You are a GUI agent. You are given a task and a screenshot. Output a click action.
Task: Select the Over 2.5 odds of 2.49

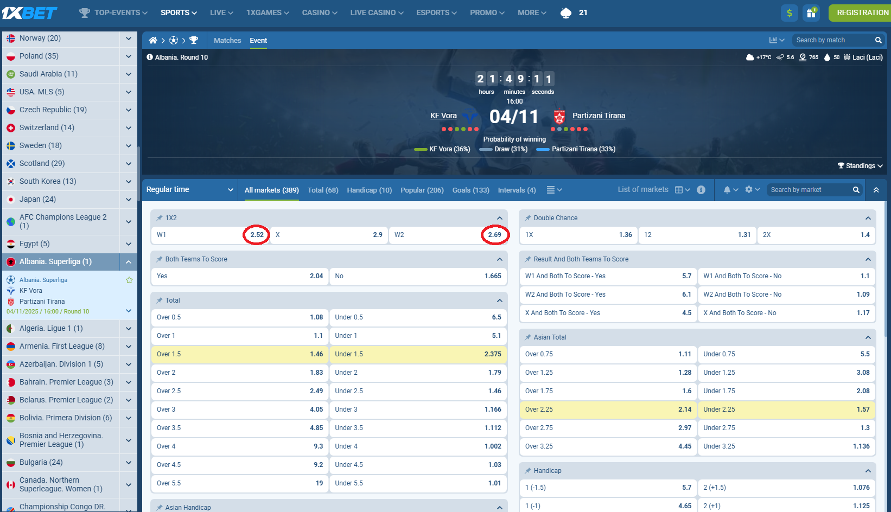(x=239, y=391)
